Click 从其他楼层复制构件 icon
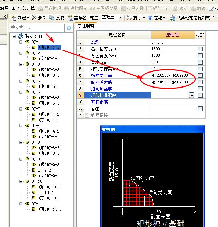This screenshot has width=218, height=227. (173, 18)
